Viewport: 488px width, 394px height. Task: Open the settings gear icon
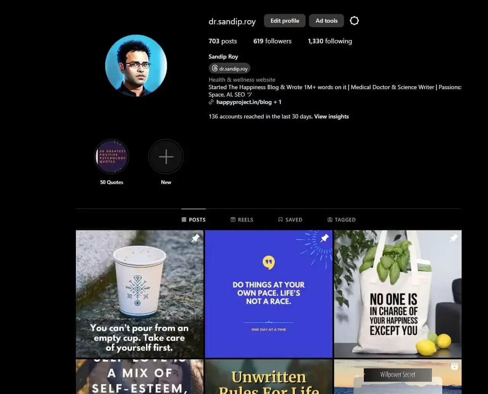pyautogui.click(x=354, y=21)
